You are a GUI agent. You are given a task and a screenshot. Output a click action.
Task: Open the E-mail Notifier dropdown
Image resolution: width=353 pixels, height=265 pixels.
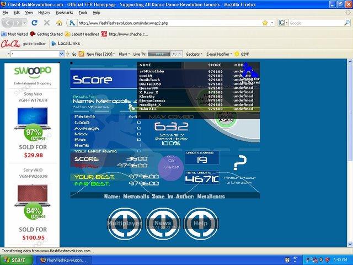(x=219, y=54)
